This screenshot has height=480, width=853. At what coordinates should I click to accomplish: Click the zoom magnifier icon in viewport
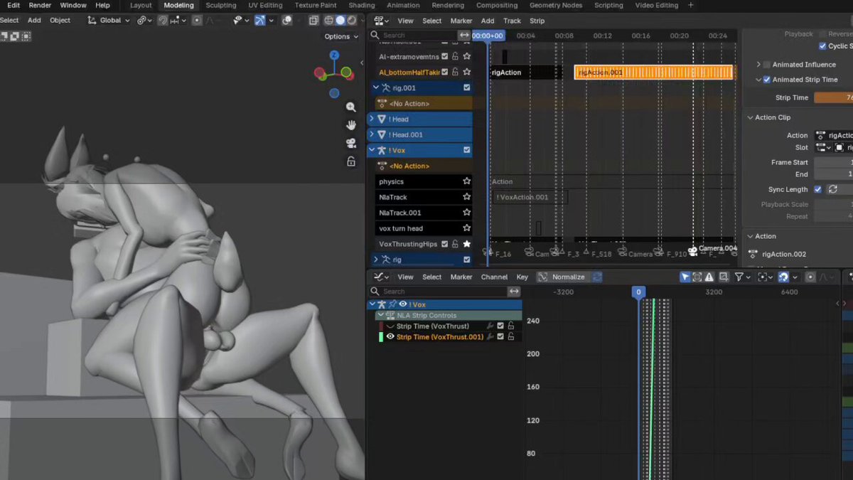(350, 107)
